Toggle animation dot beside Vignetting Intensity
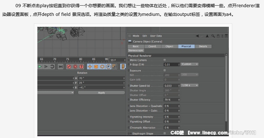 [129, 117]
